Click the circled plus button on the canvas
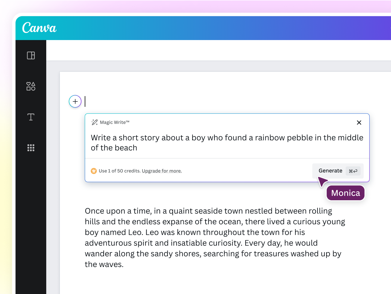 pos(75,101)
